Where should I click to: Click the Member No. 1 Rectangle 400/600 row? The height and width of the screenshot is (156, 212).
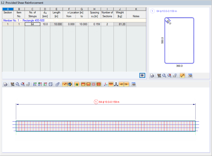(74, 20)
